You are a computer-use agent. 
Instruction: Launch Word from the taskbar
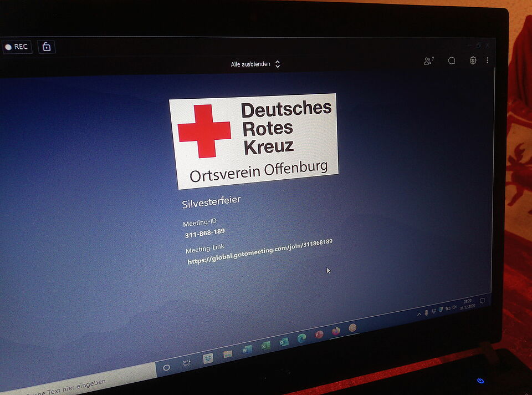(247, 350)
